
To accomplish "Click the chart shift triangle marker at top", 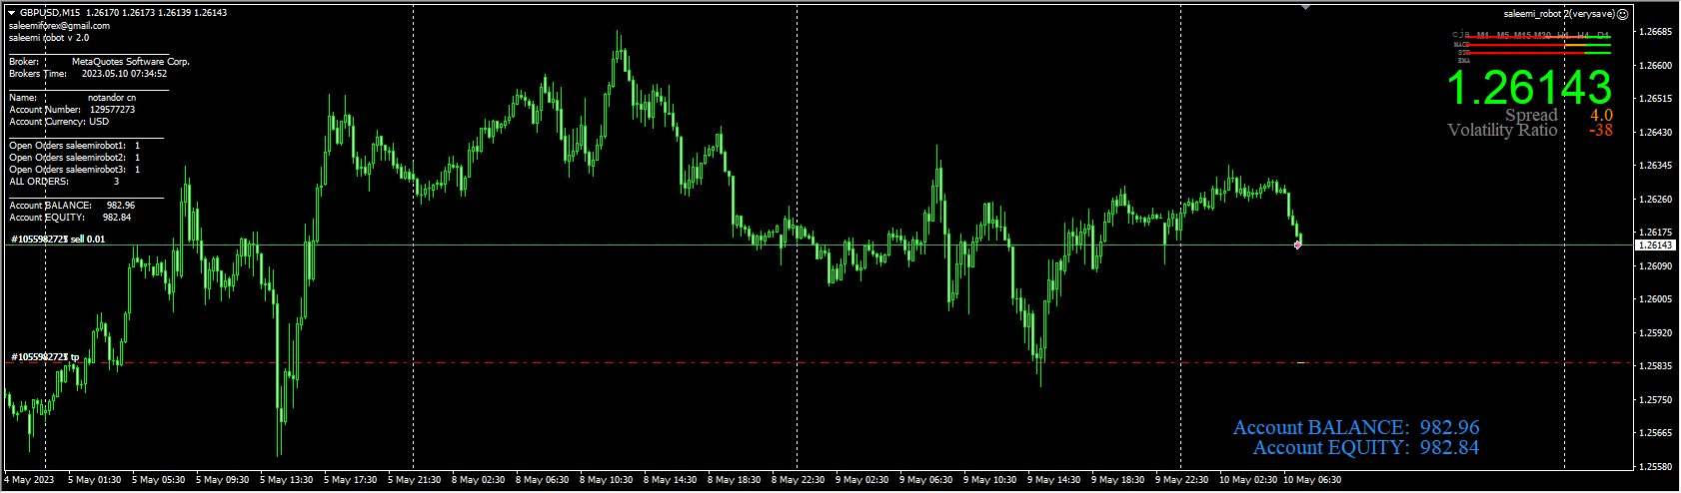I will pos(1306,7).
